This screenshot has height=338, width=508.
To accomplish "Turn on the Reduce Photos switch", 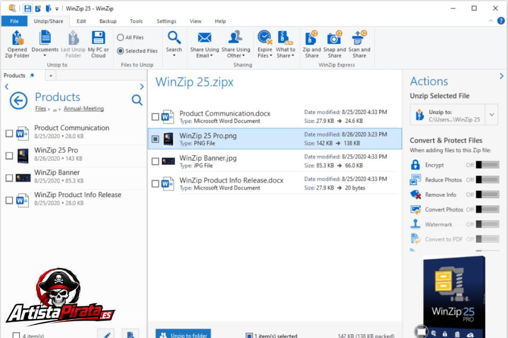I will 487,179.
